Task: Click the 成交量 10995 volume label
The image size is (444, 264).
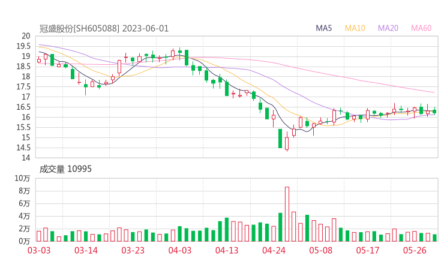Action: coord(65,169)
